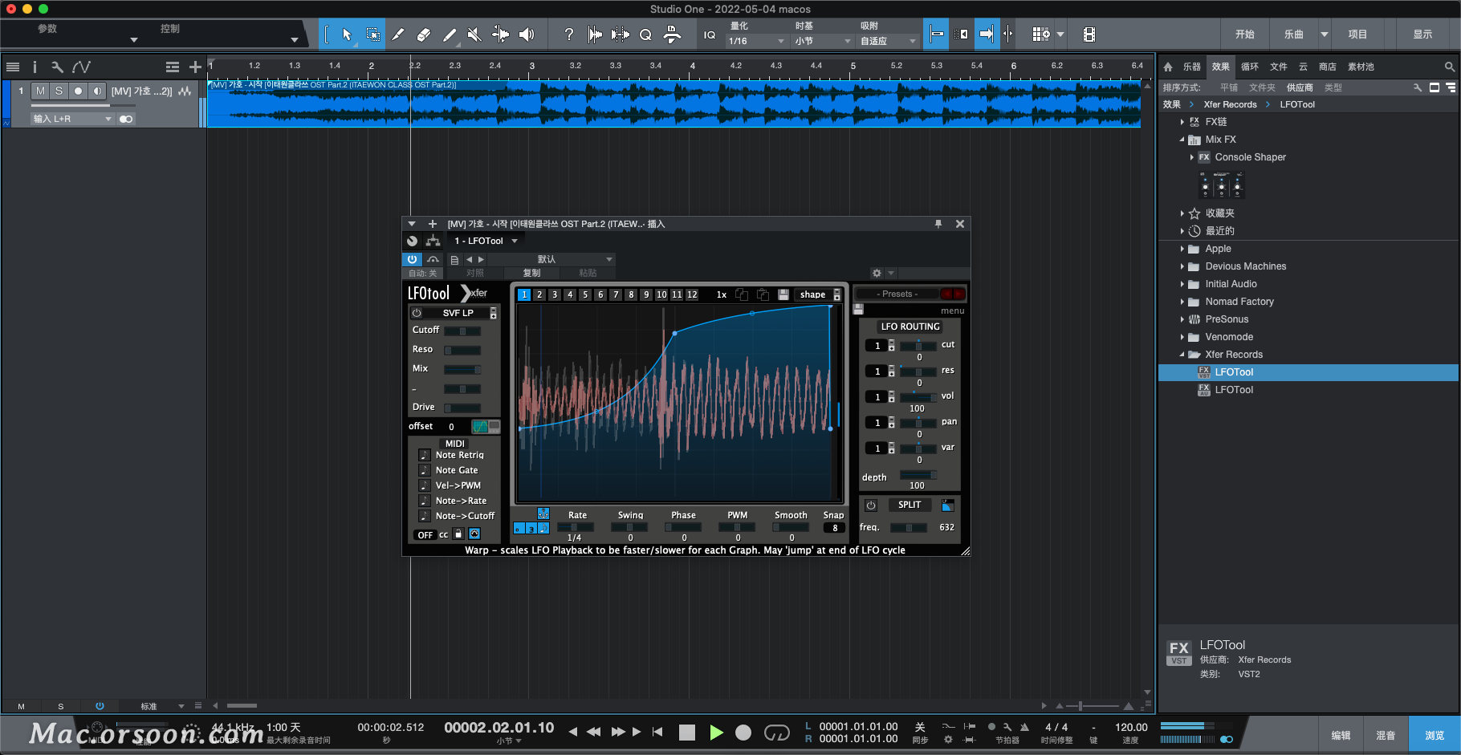
Task: Toggle the SVF LP filter power button
Action: (x=417, y=313)
